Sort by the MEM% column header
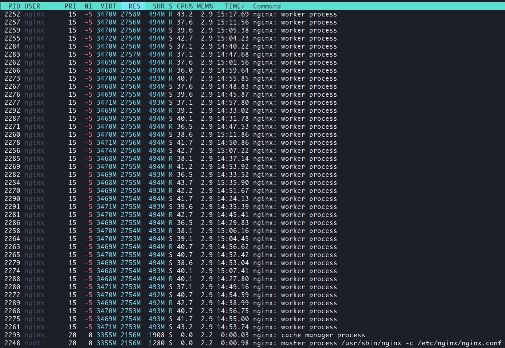The height and width of the screenshot is (348, 505). click(205, 6)
